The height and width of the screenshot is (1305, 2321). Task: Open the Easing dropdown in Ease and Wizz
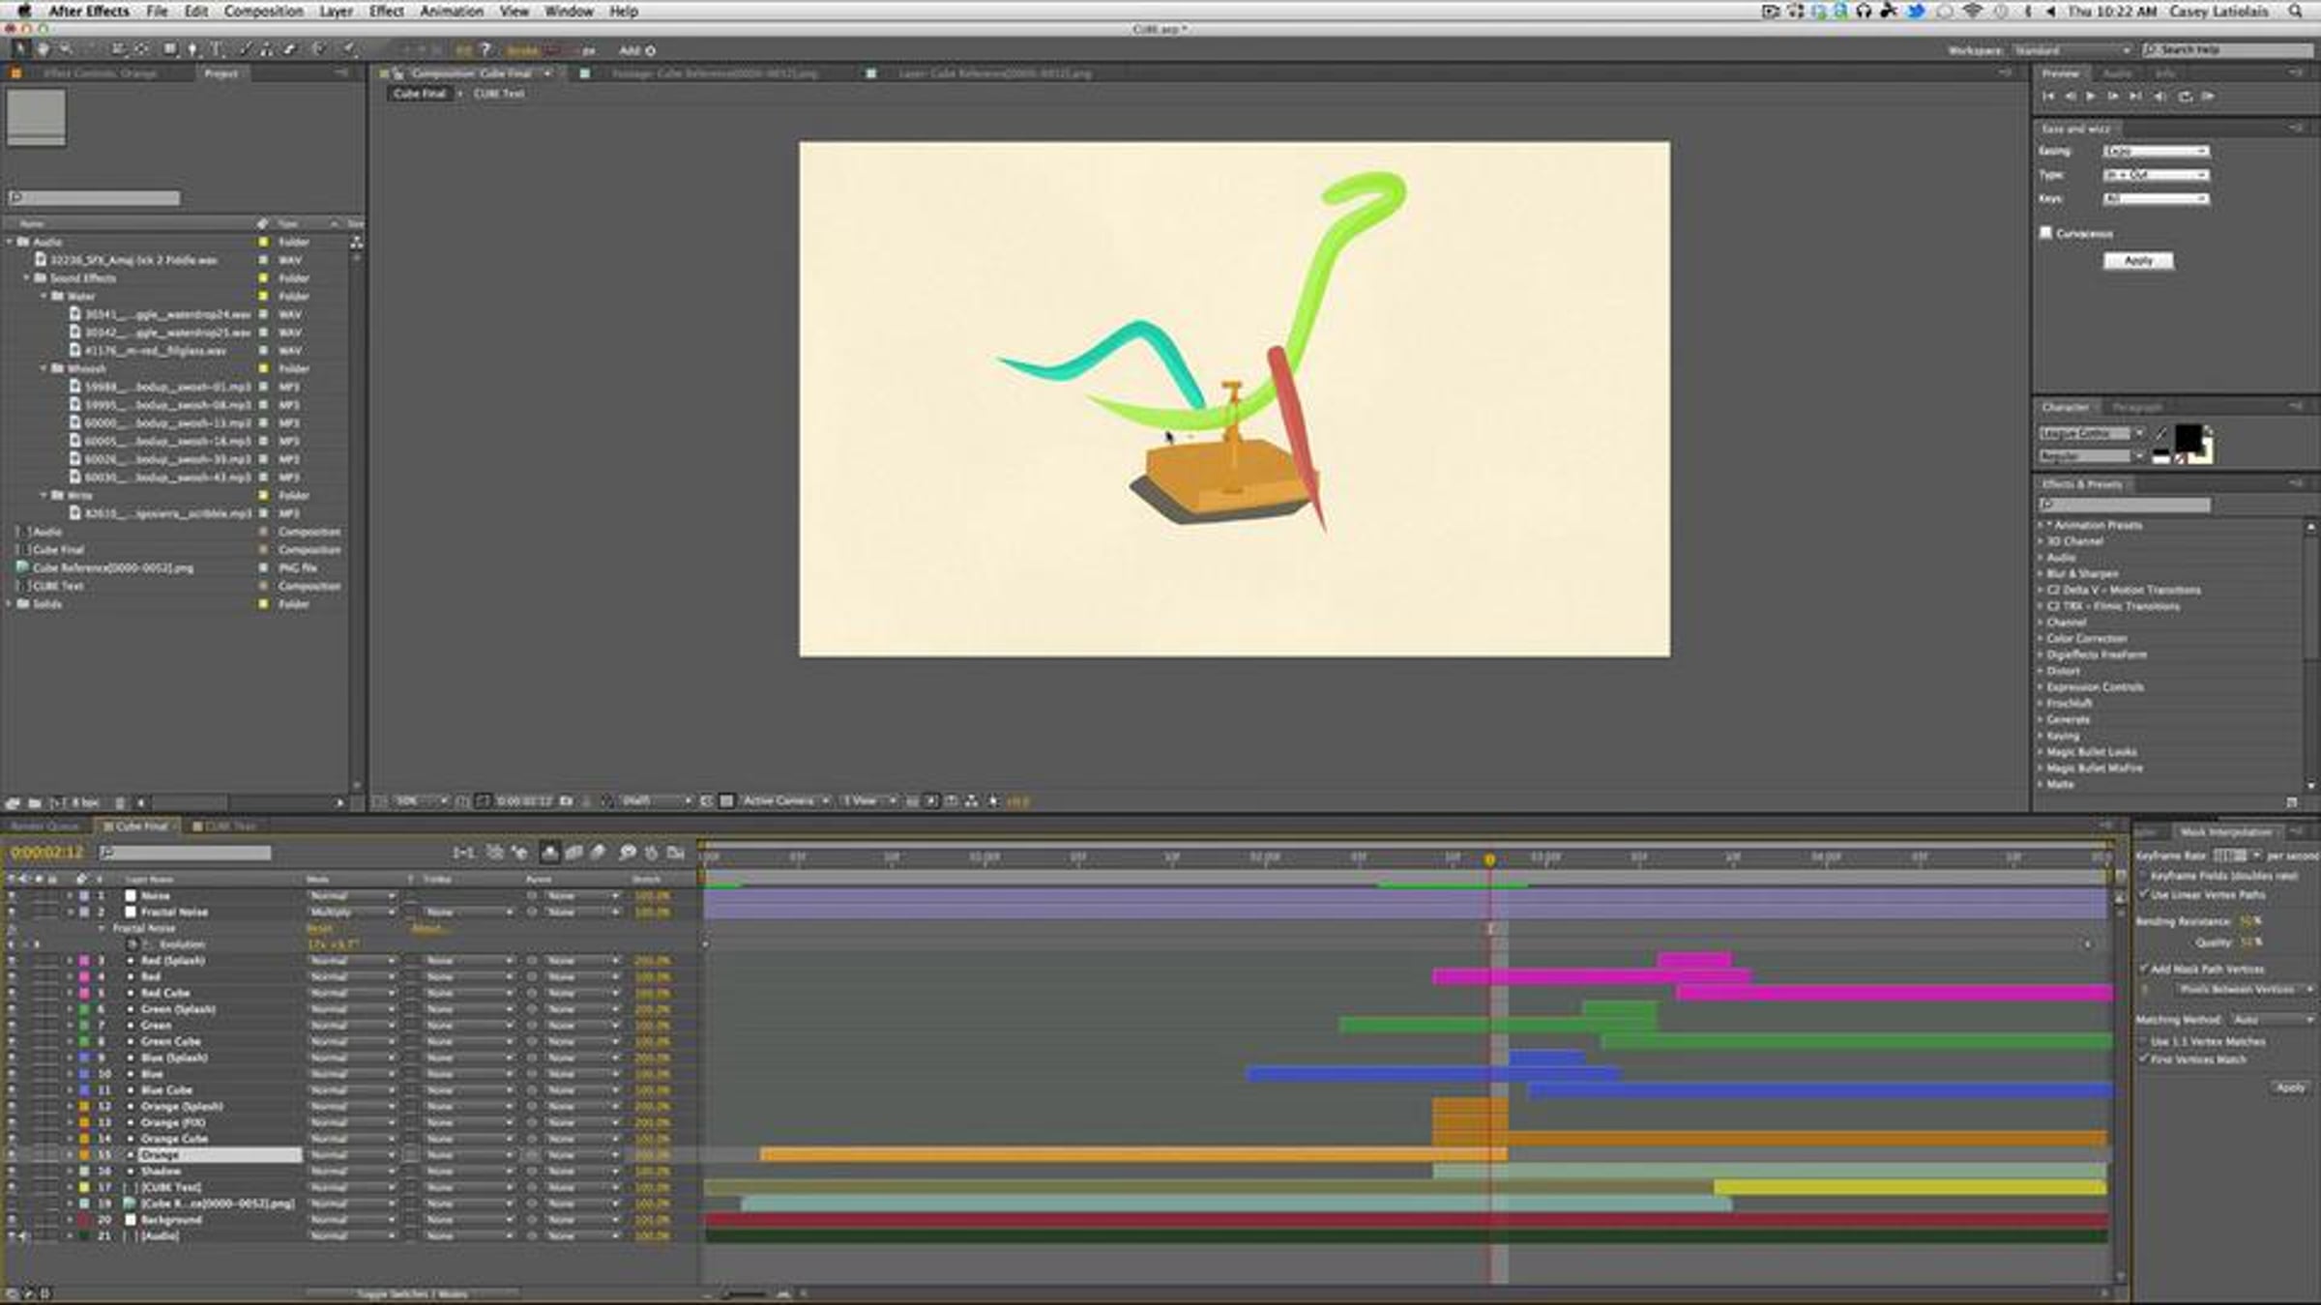2156,152
